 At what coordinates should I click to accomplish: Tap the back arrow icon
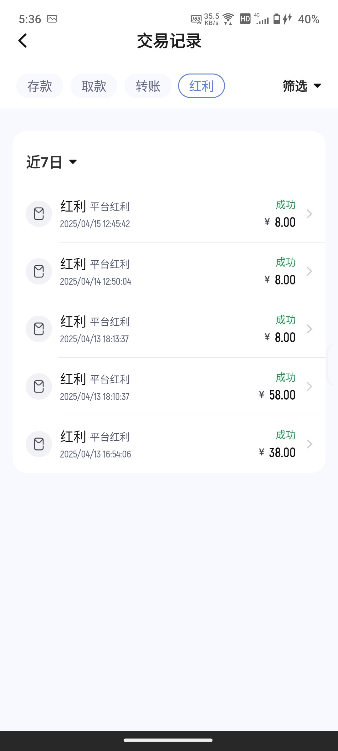(23, 41)
